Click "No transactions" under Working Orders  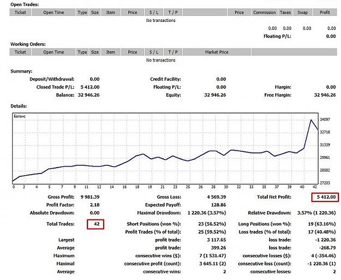pyautogui.click(x=161, y=60)
